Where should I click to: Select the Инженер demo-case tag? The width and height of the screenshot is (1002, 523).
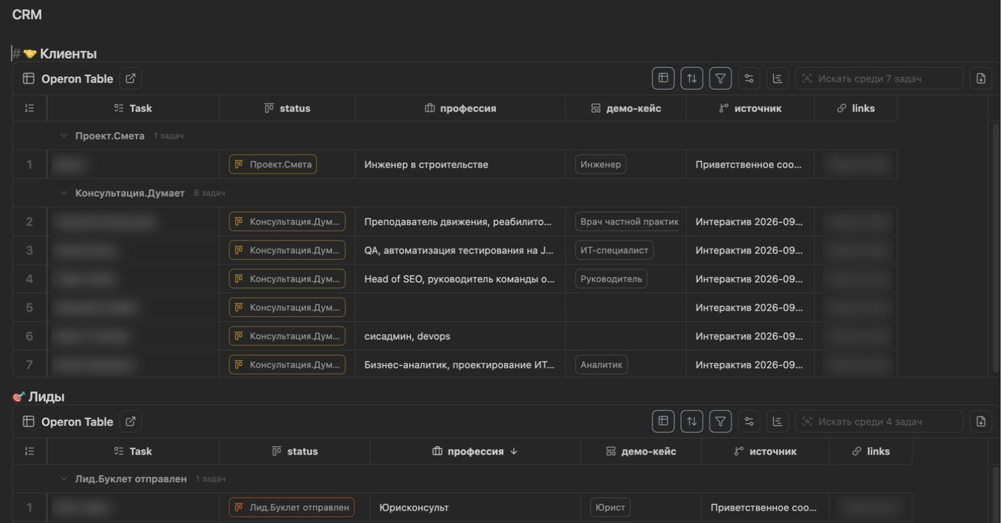(x=601, y=165)
